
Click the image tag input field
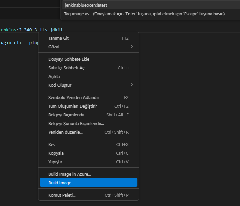tap(150, 5)
